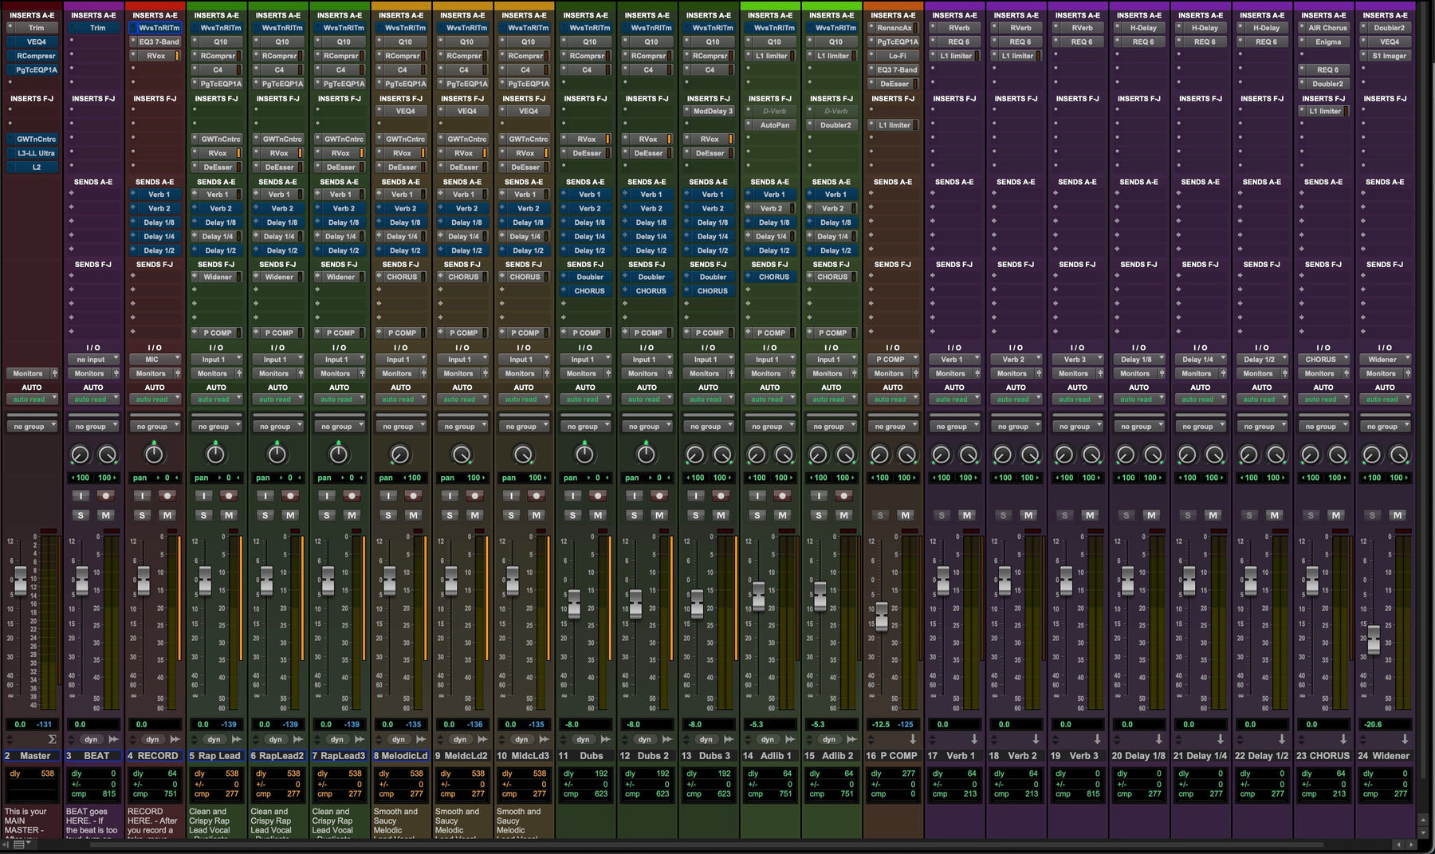Mute the Dubs 2 track
1435x854 pixels.
pos(659,515)
